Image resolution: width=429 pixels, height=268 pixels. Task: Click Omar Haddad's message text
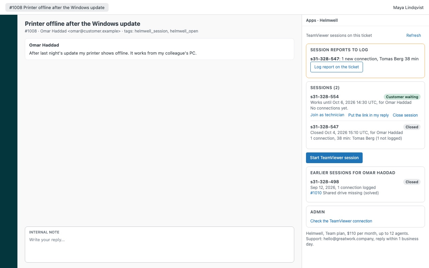click(113, 53)
